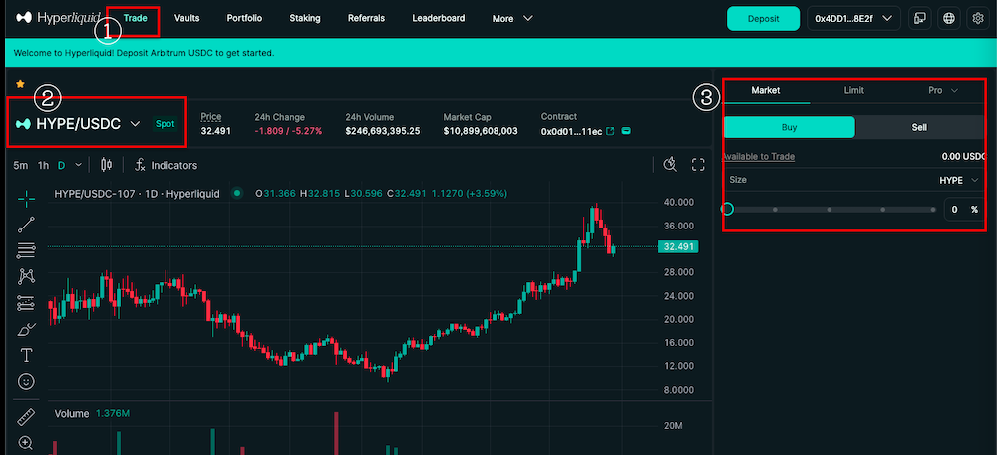Screen dimensions: 997x455
Task: Open the Trade tab
Action: coord(136,18)
